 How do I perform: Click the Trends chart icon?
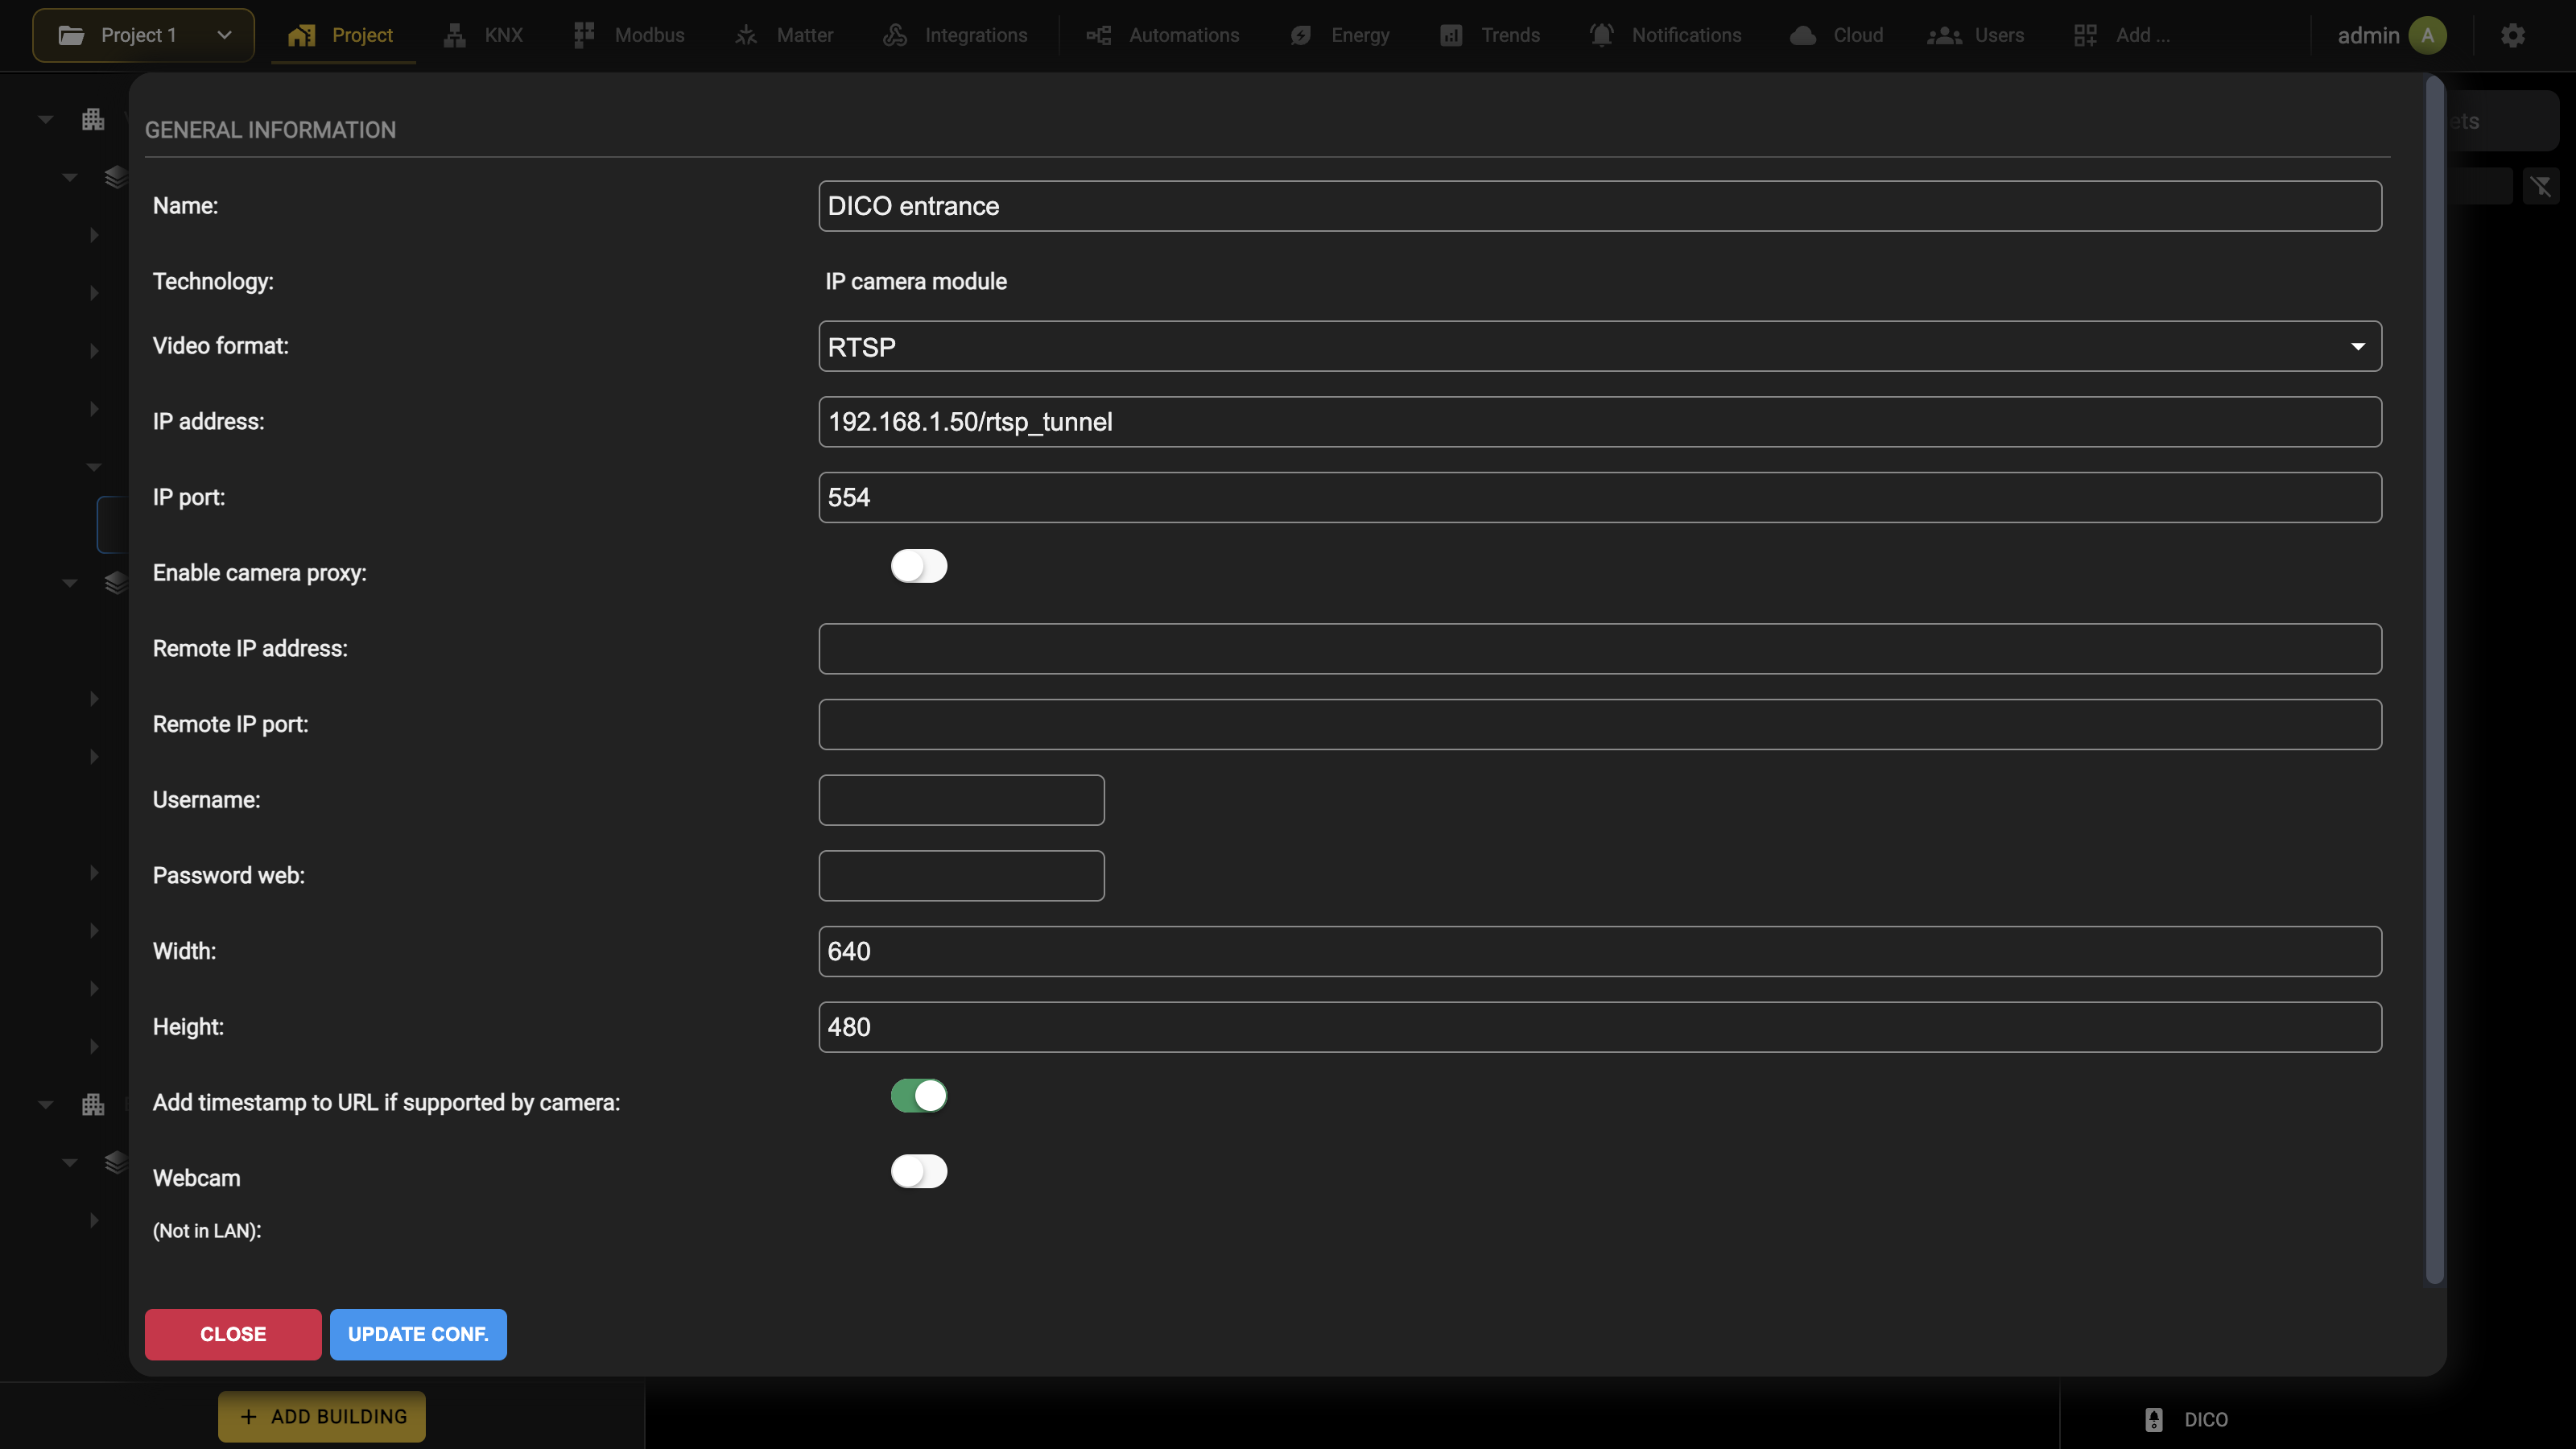[1451, 35]
